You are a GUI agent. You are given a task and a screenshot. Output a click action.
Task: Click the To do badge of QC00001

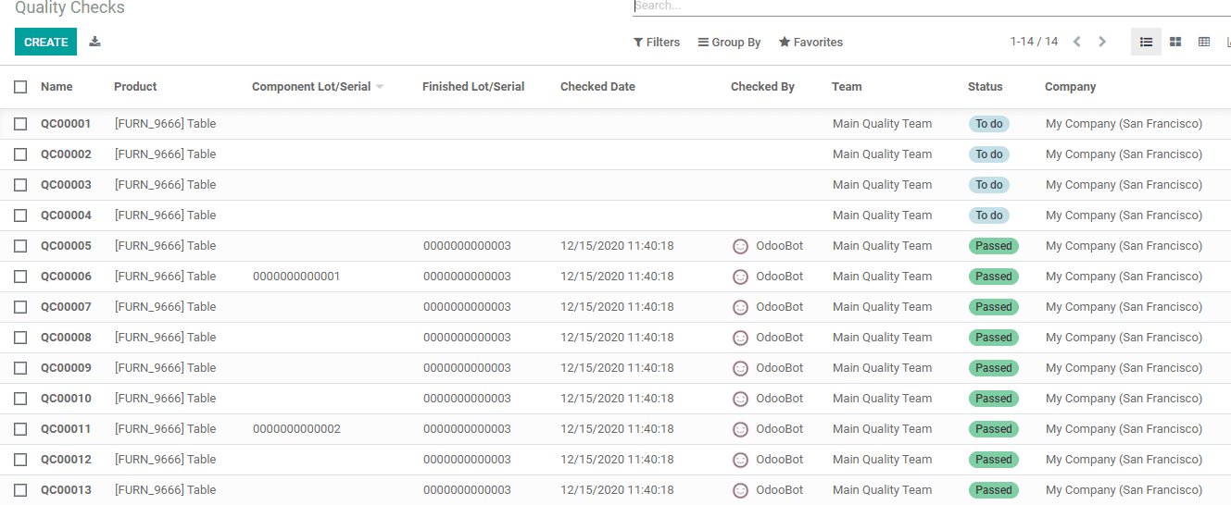click(989, 124)
